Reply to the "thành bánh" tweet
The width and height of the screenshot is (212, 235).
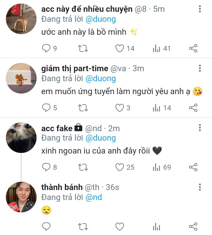(46, 226)
